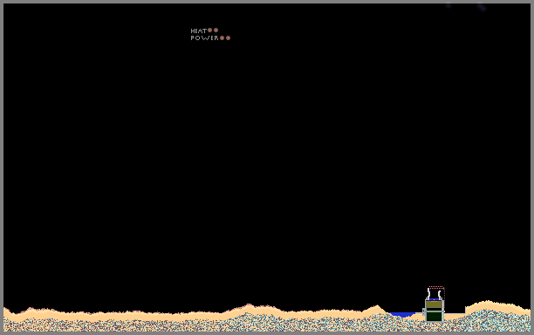Click the speckled gravel layer under the sand

[x=267, y=325]
